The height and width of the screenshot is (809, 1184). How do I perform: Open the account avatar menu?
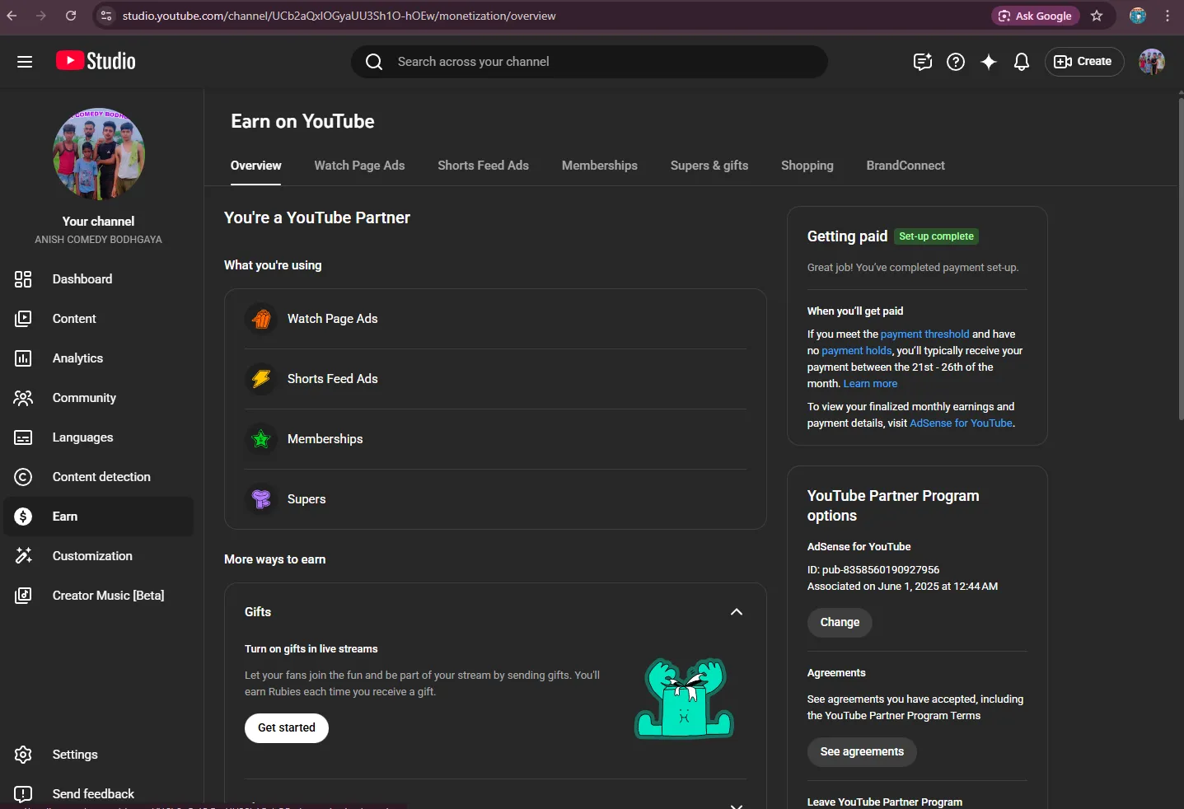(x=1152, y=62)
